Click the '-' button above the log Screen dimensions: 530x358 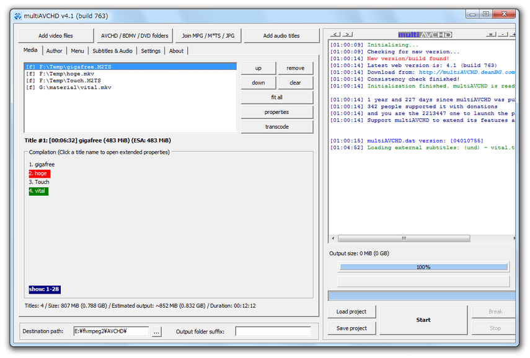pos(503,35)
